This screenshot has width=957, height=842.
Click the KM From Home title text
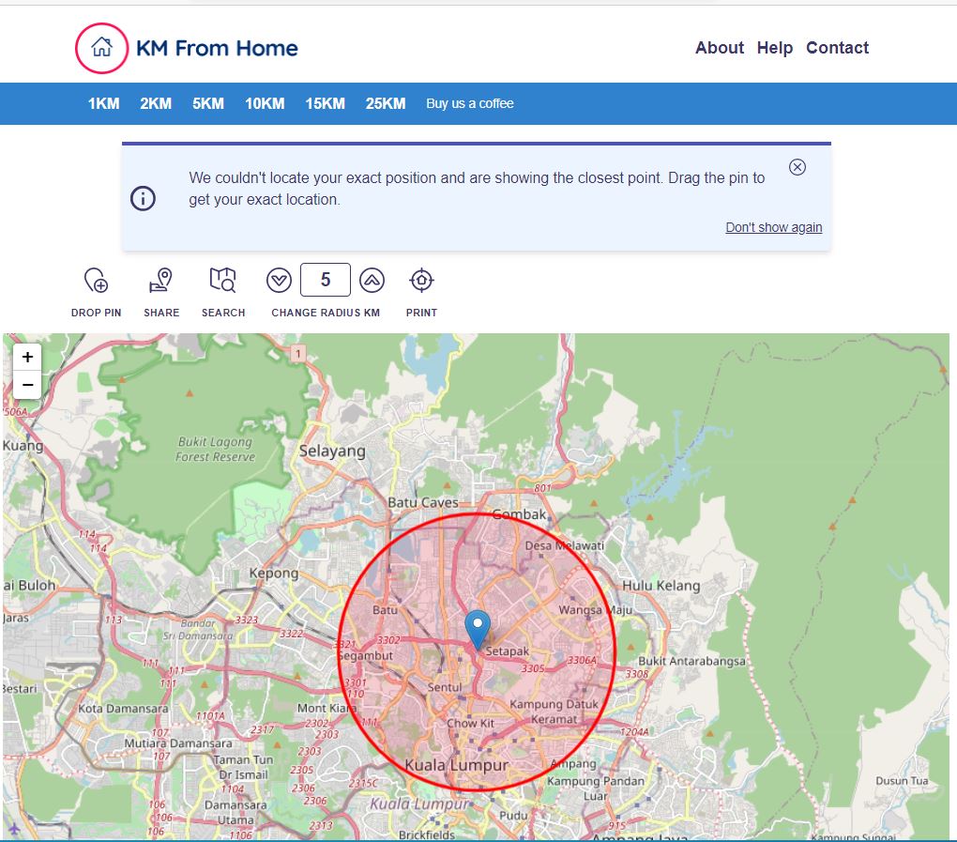pos(217,48)
